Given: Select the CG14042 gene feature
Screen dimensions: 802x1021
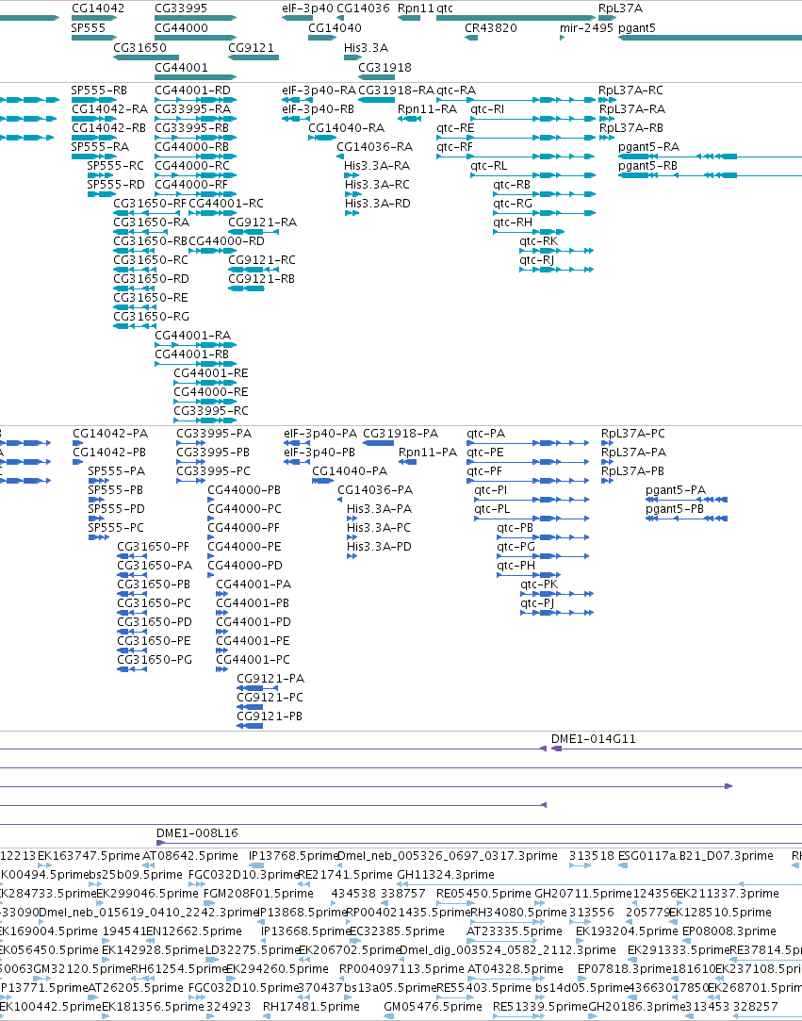Looking at the screenshot, I should [x=93, y=18].
